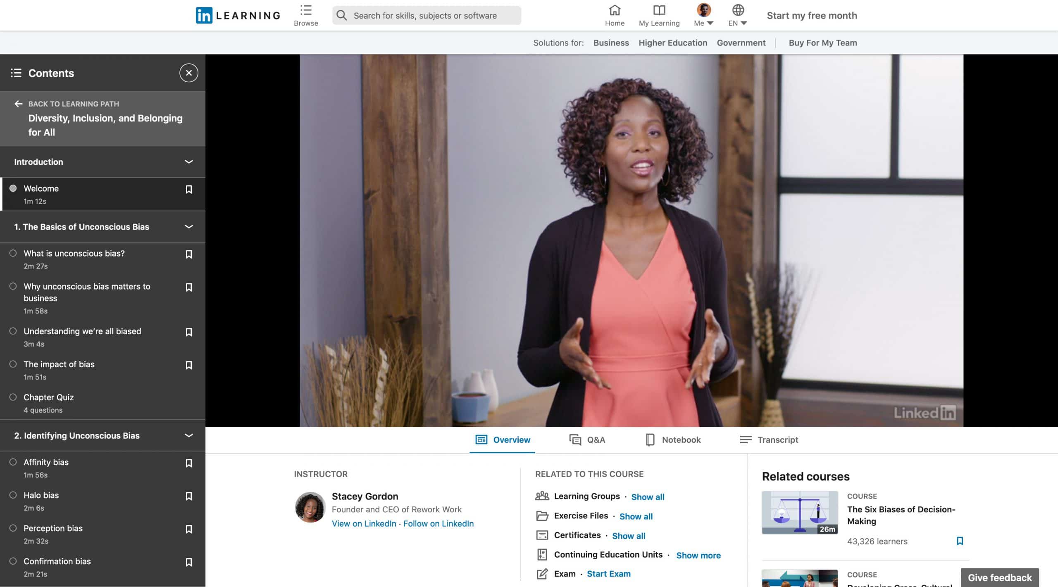Toggle the circle checkbox on Perception bias

click(x=12, y=528)
